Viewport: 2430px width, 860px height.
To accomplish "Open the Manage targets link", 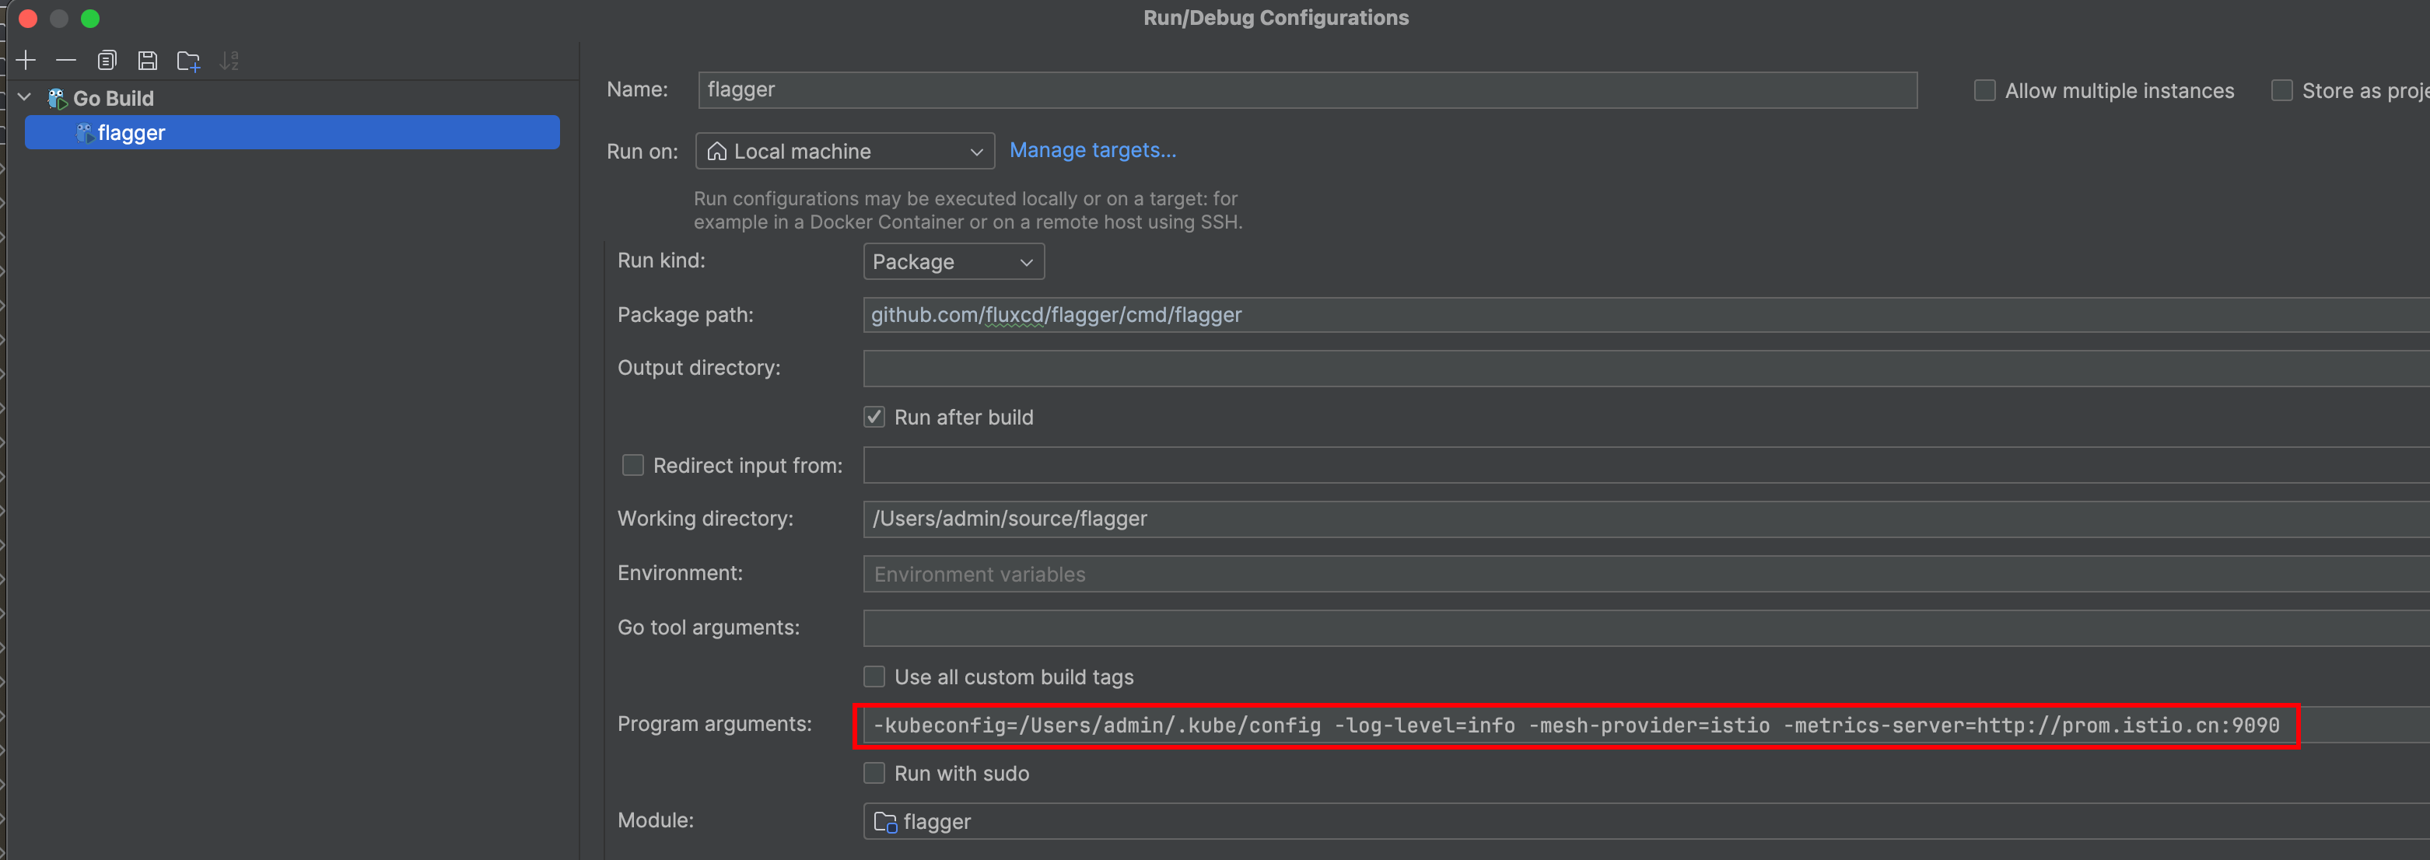I will 1092,150.
